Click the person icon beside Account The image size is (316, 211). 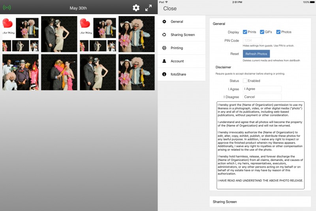164,61
